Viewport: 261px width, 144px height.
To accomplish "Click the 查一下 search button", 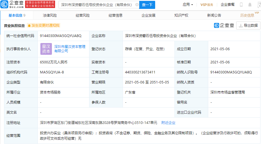I will click(147, 5).
